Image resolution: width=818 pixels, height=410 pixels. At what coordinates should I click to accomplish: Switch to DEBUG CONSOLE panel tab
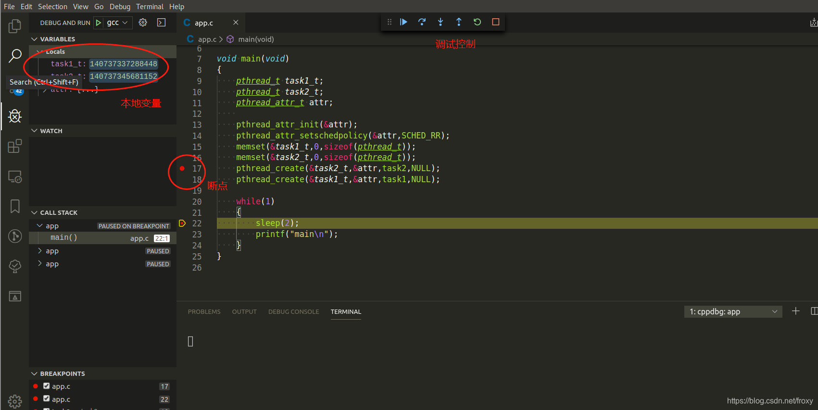[x=294, y=312]
